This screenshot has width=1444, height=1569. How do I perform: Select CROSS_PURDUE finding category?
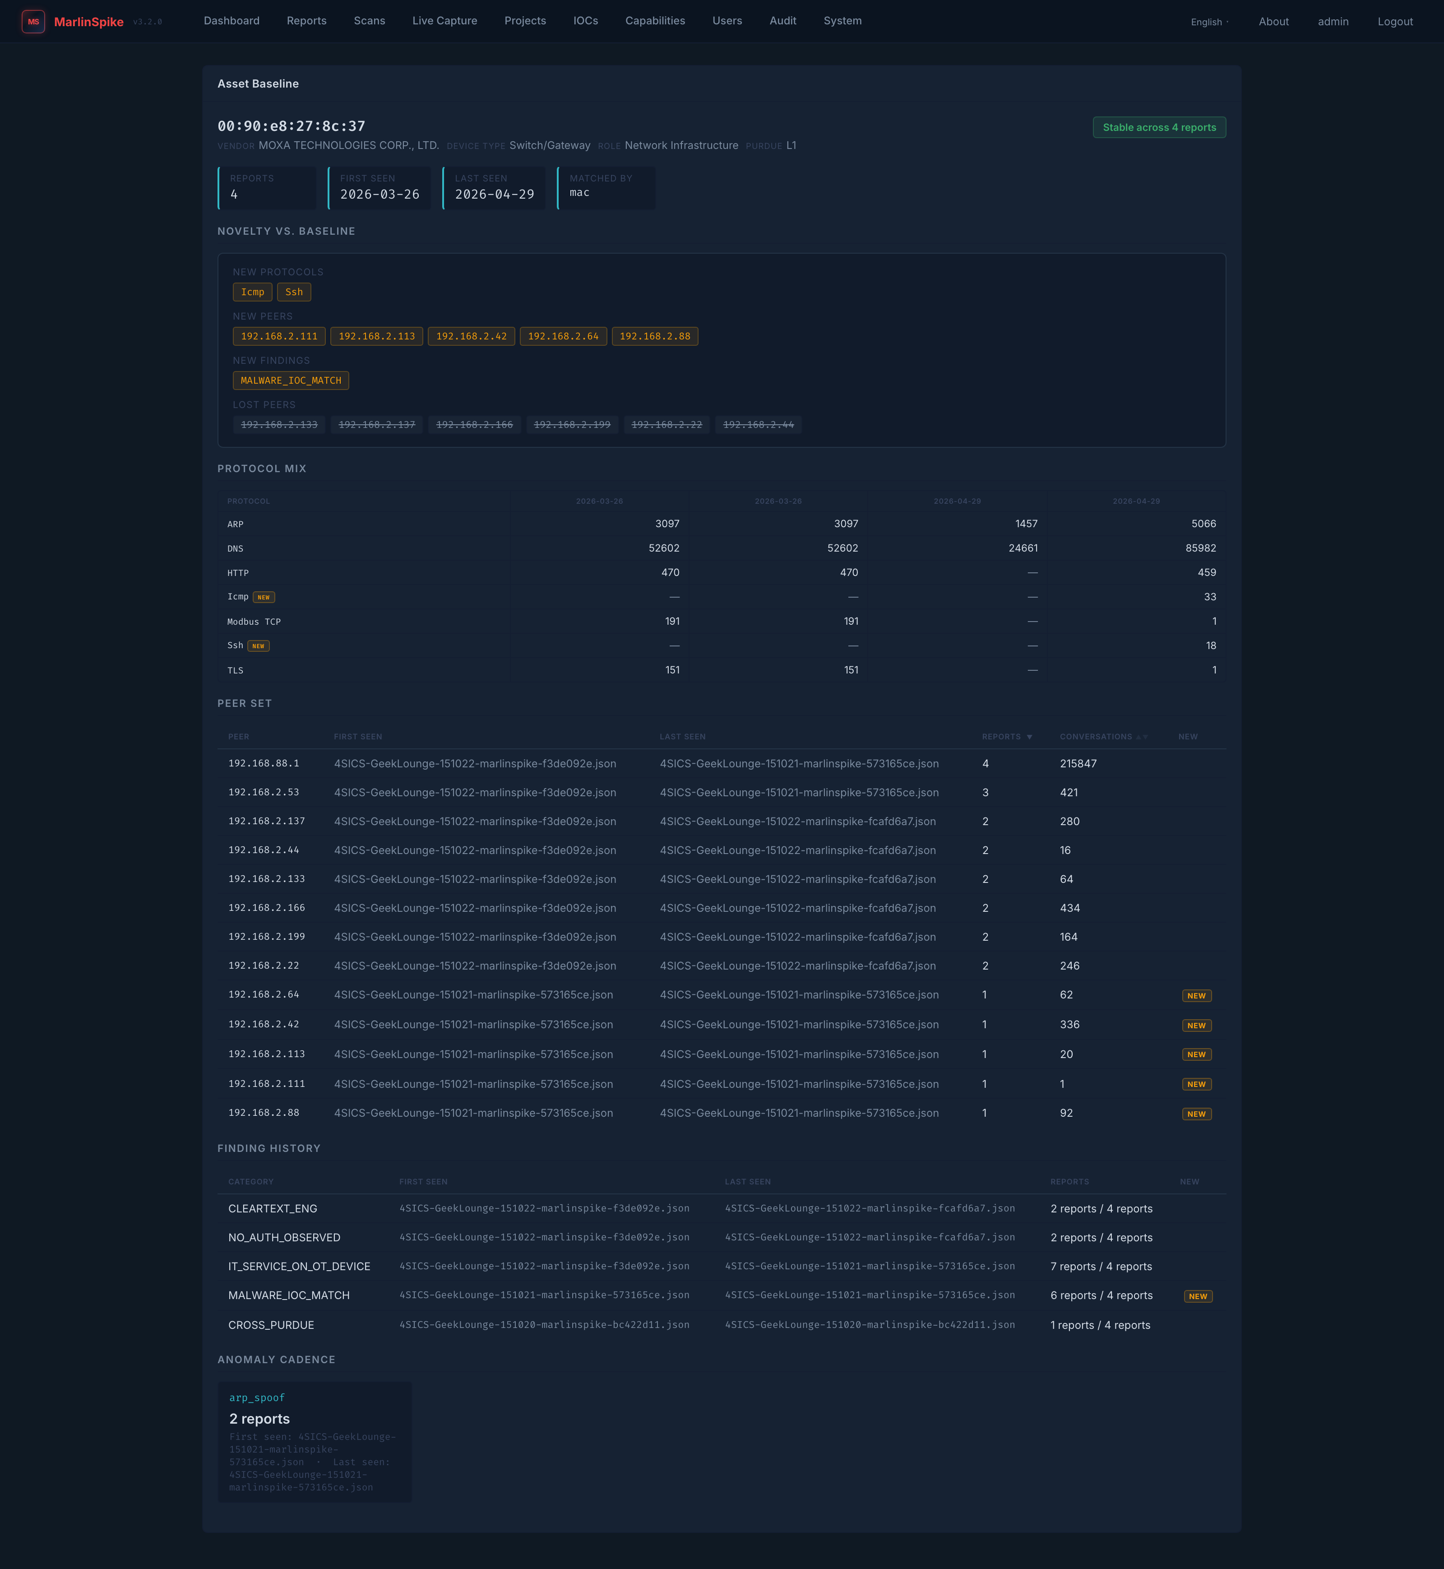(x=271, y=1325)
